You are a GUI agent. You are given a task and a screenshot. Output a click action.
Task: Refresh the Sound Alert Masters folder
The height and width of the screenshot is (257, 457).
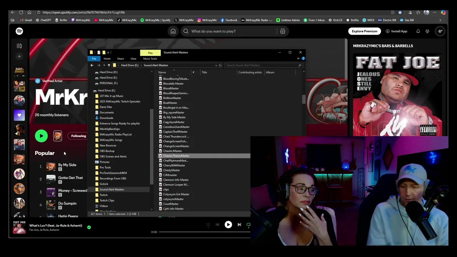click(220, 65)
